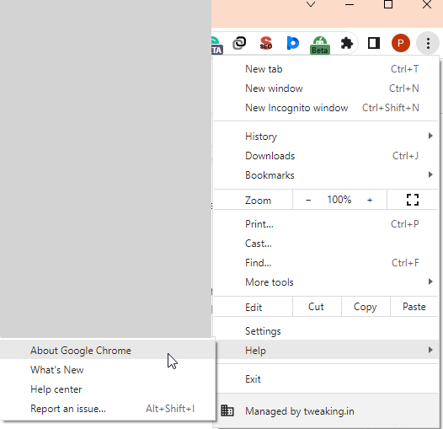The width and height of the screenshot is (443, 429).
Task: Select New window menu entry
Action: pyautogui.click(x=325, y=88)
